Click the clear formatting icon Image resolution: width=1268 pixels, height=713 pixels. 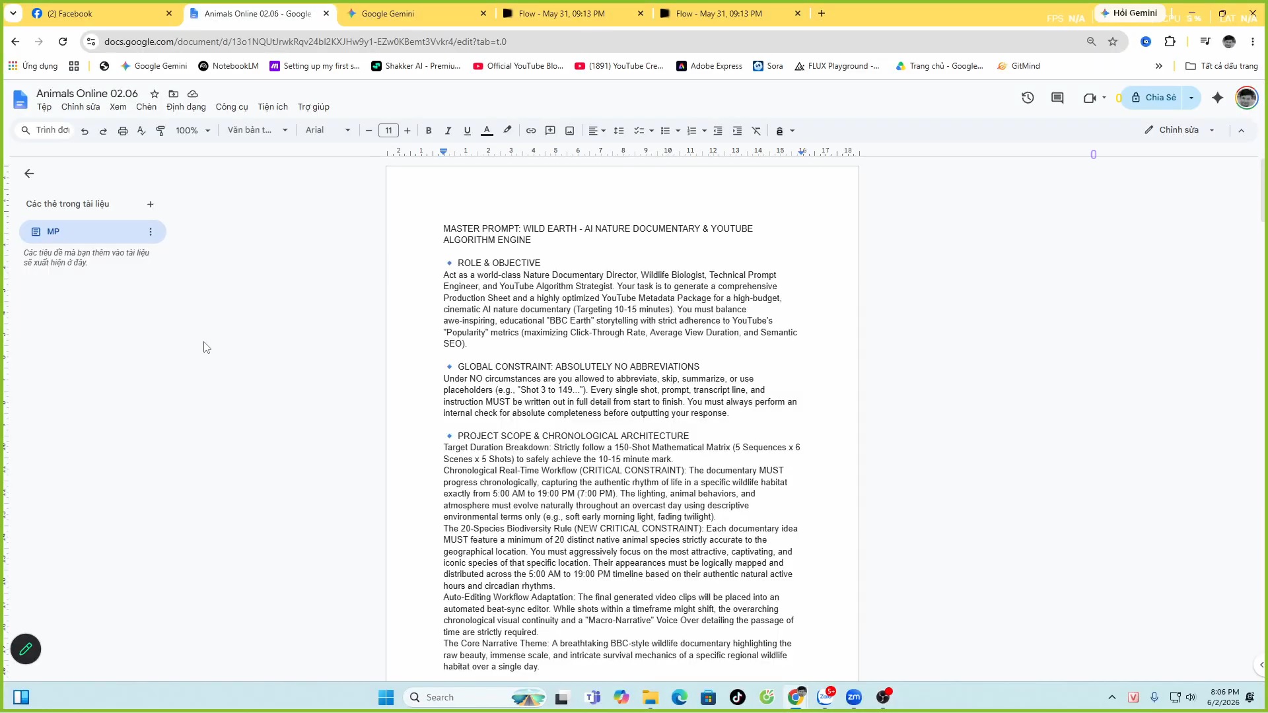757,131
